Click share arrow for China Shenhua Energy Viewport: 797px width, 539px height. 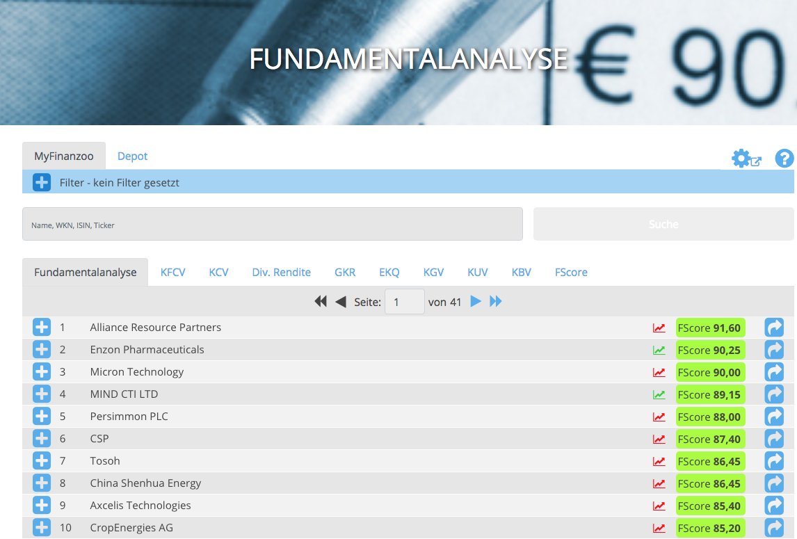(x=774, y=483)
